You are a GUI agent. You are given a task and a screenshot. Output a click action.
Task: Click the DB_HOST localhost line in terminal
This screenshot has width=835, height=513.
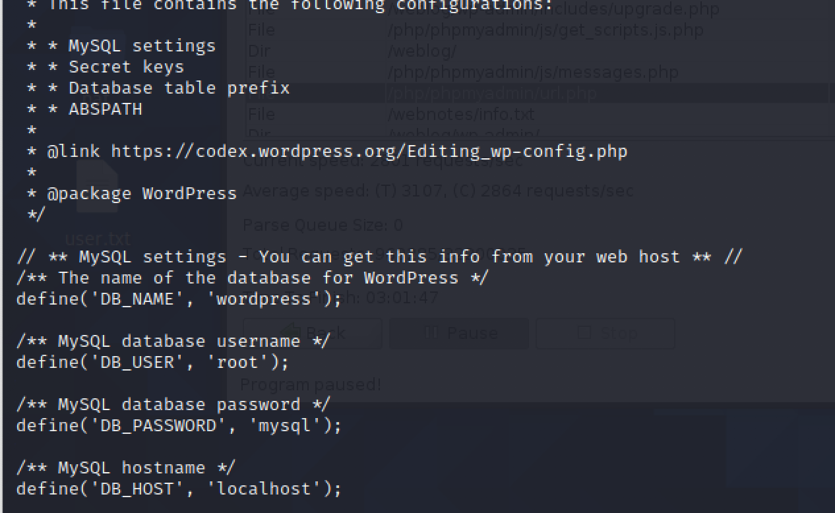coord(179,489)
